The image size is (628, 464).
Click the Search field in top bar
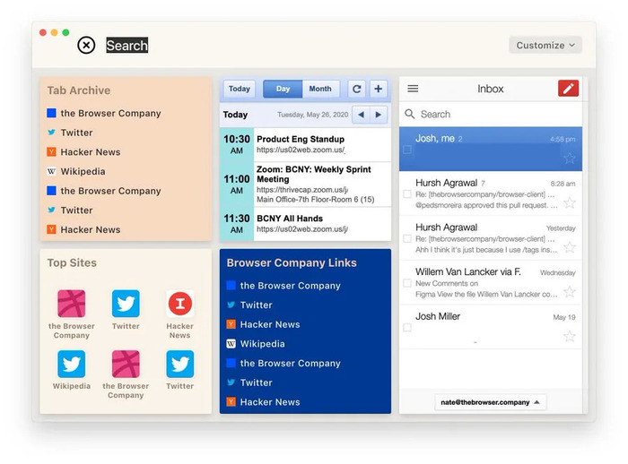pos(127,45)
